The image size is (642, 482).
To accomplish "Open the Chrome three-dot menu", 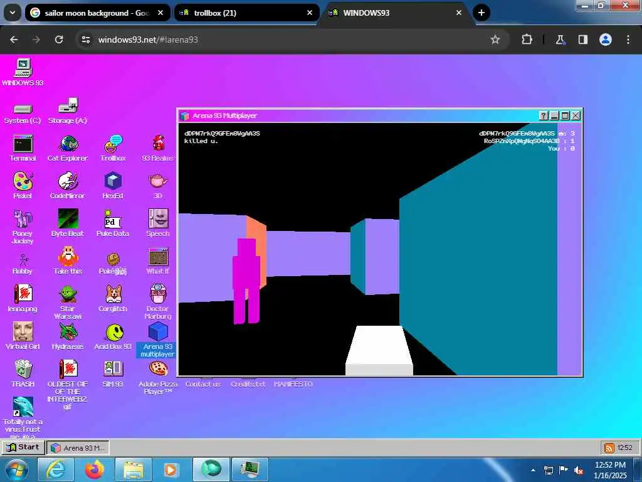I will (628, 40).
